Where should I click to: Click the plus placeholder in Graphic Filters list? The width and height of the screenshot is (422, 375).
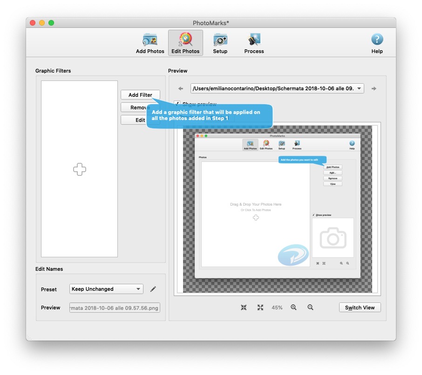[79, 169]
